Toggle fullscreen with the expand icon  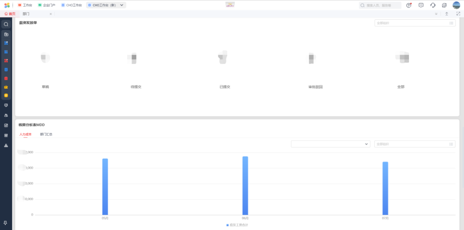(458, 14)
